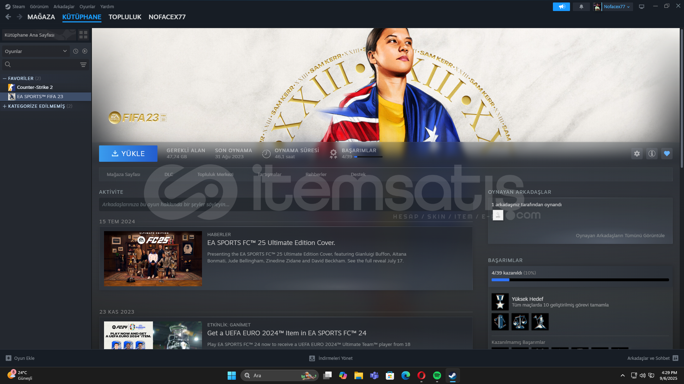Toggle favorite heart for FIFA 23
This screenshot has height=384, width=684.
click(x=667, y=154)
